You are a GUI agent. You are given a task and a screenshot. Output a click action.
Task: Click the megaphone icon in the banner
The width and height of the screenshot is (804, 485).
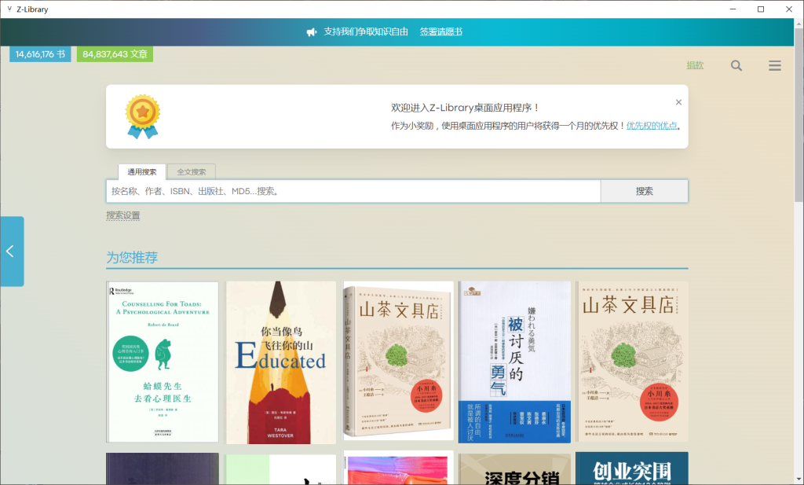[x=312, y=31]
